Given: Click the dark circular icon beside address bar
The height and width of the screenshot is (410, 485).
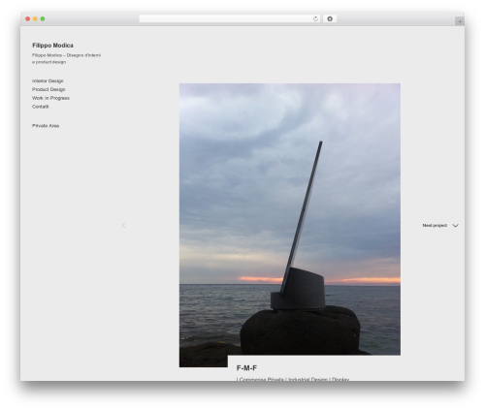Looking at the screenshot, I should point(330,18).
